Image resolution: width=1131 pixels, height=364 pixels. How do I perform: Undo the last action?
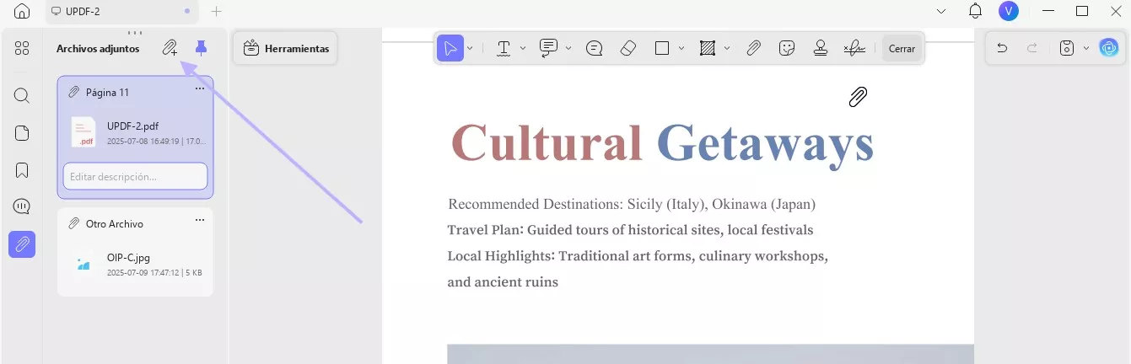click(1002, 48)
